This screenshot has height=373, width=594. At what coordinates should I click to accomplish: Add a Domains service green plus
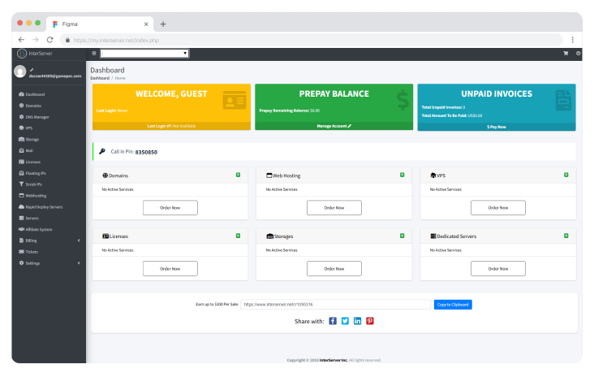239,175
